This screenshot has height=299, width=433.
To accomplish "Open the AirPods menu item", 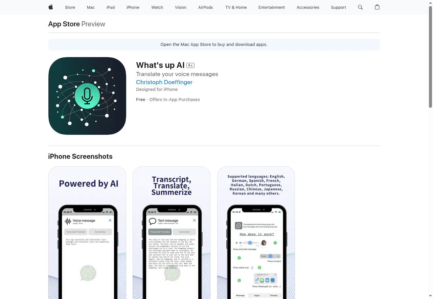I will (x=205, y=7).
